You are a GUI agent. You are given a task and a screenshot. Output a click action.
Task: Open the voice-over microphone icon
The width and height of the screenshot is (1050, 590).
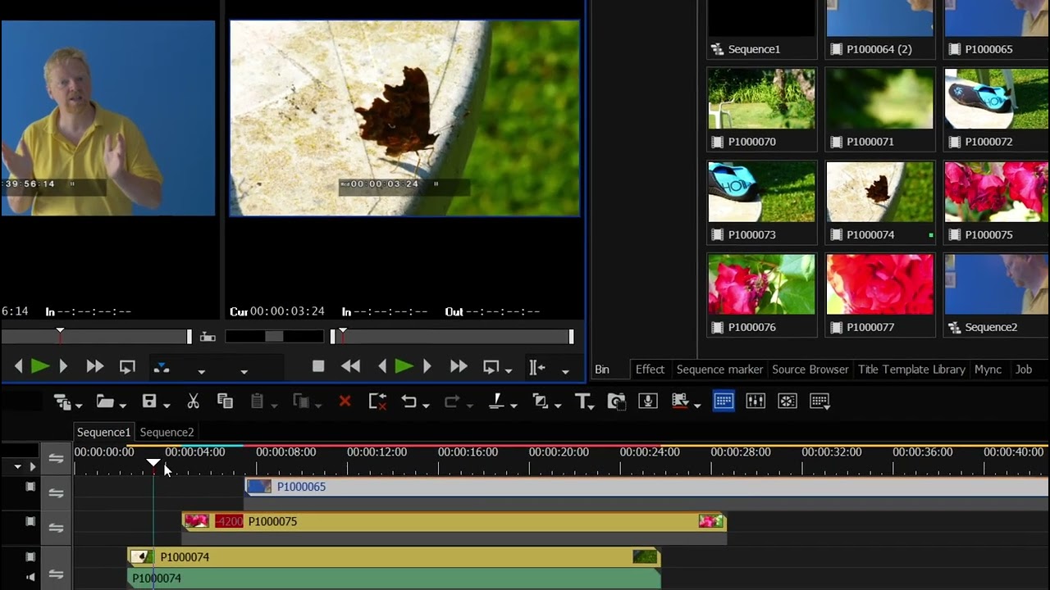648,402
